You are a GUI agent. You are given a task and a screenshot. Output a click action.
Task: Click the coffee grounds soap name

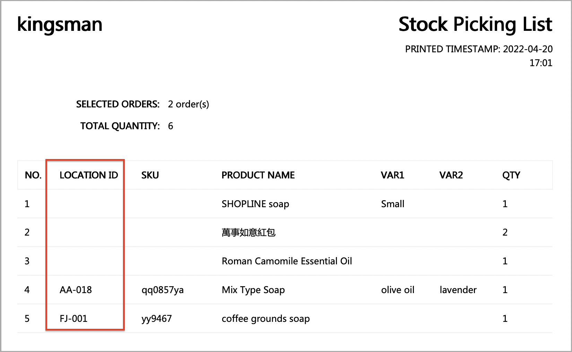point(266,319)
